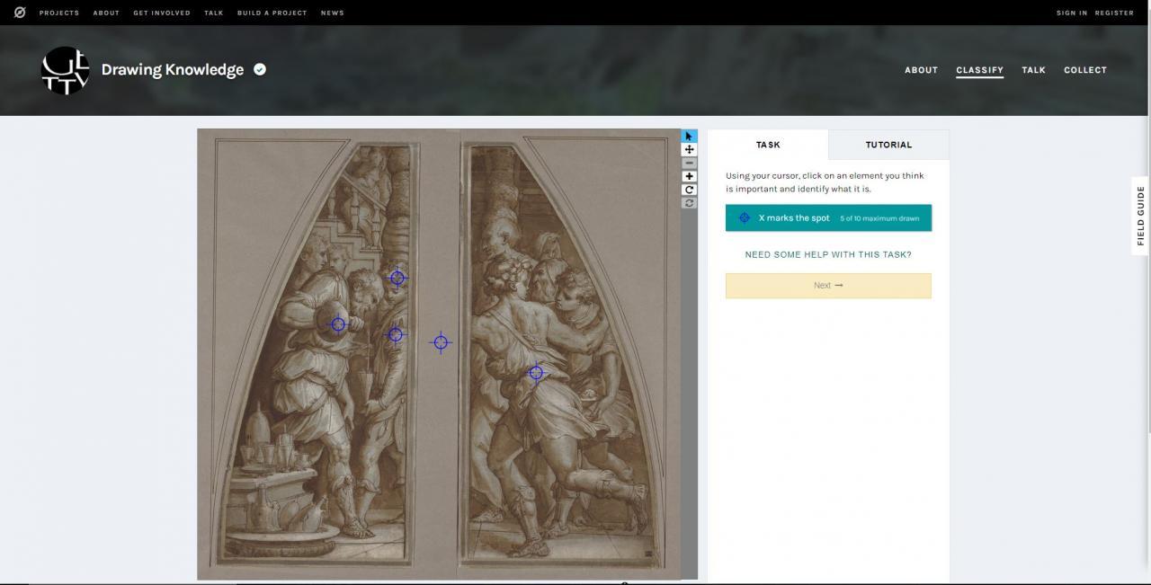The height and width of the screenshot is (585, 1151).
Task: Click the Next button
Action: click(x=828, y=286)
